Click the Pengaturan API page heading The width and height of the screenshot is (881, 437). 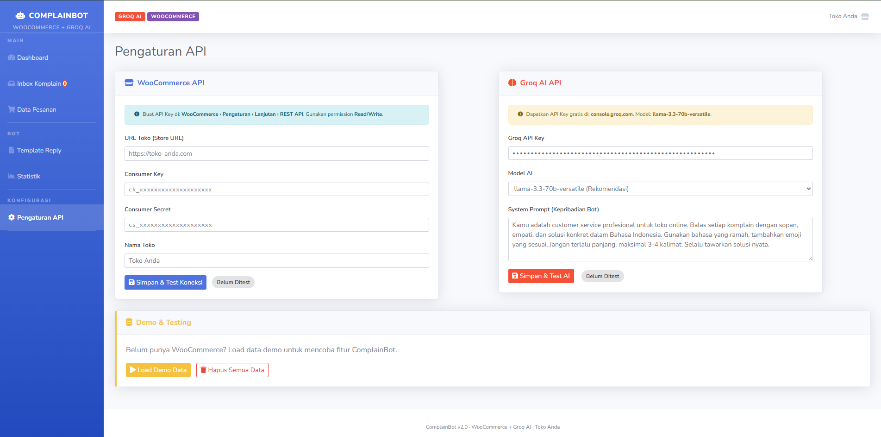point(161,51)
